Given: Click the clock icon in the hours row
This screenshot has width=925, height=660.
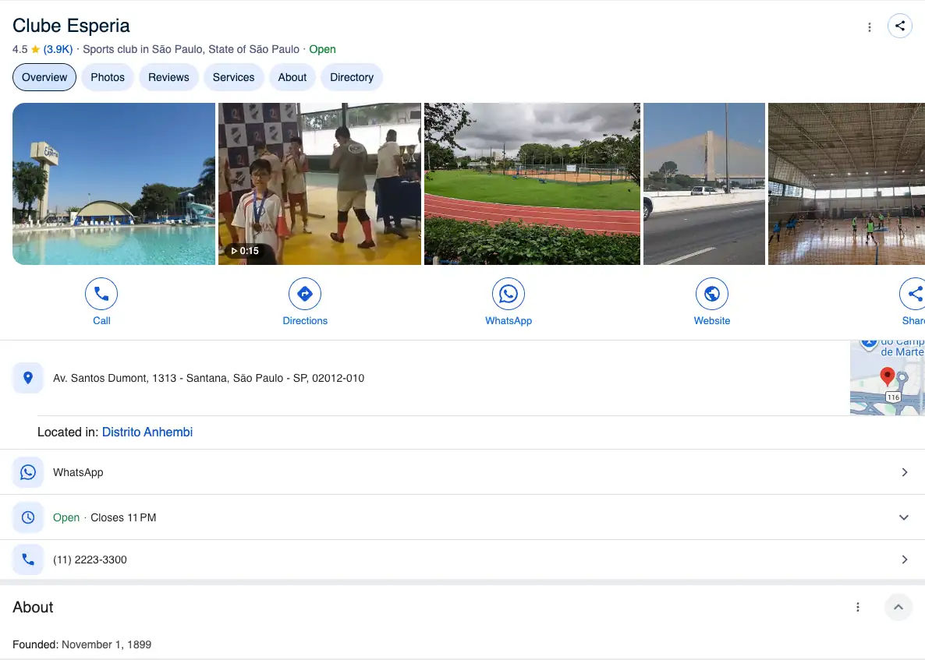Looking at the screenshot, I should [x=28, y=517].
